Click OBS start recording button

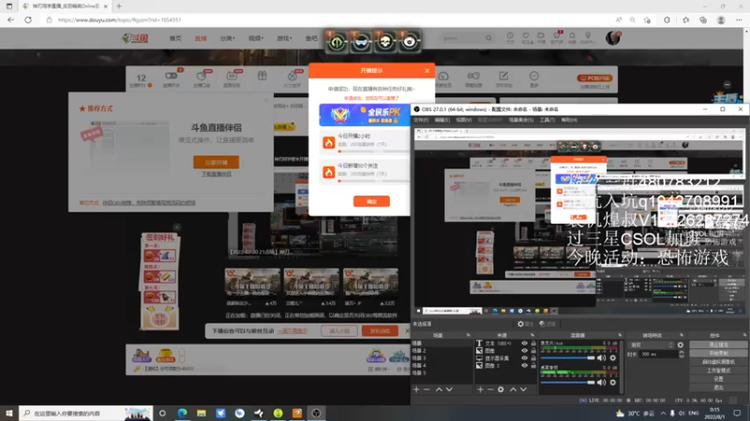(x=718, y=354)
